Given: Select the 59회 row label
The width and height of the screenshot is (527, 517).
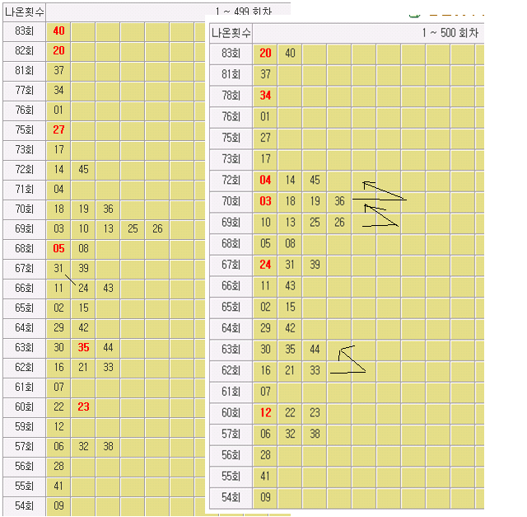Looking at the screenshot, I should pos(24,426).
